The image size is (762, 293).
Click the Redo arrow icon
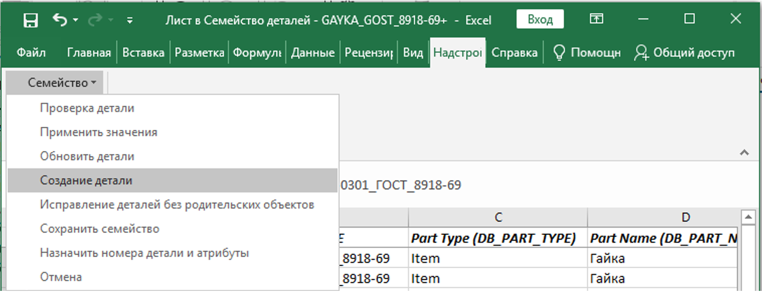(x=95, y=20)
